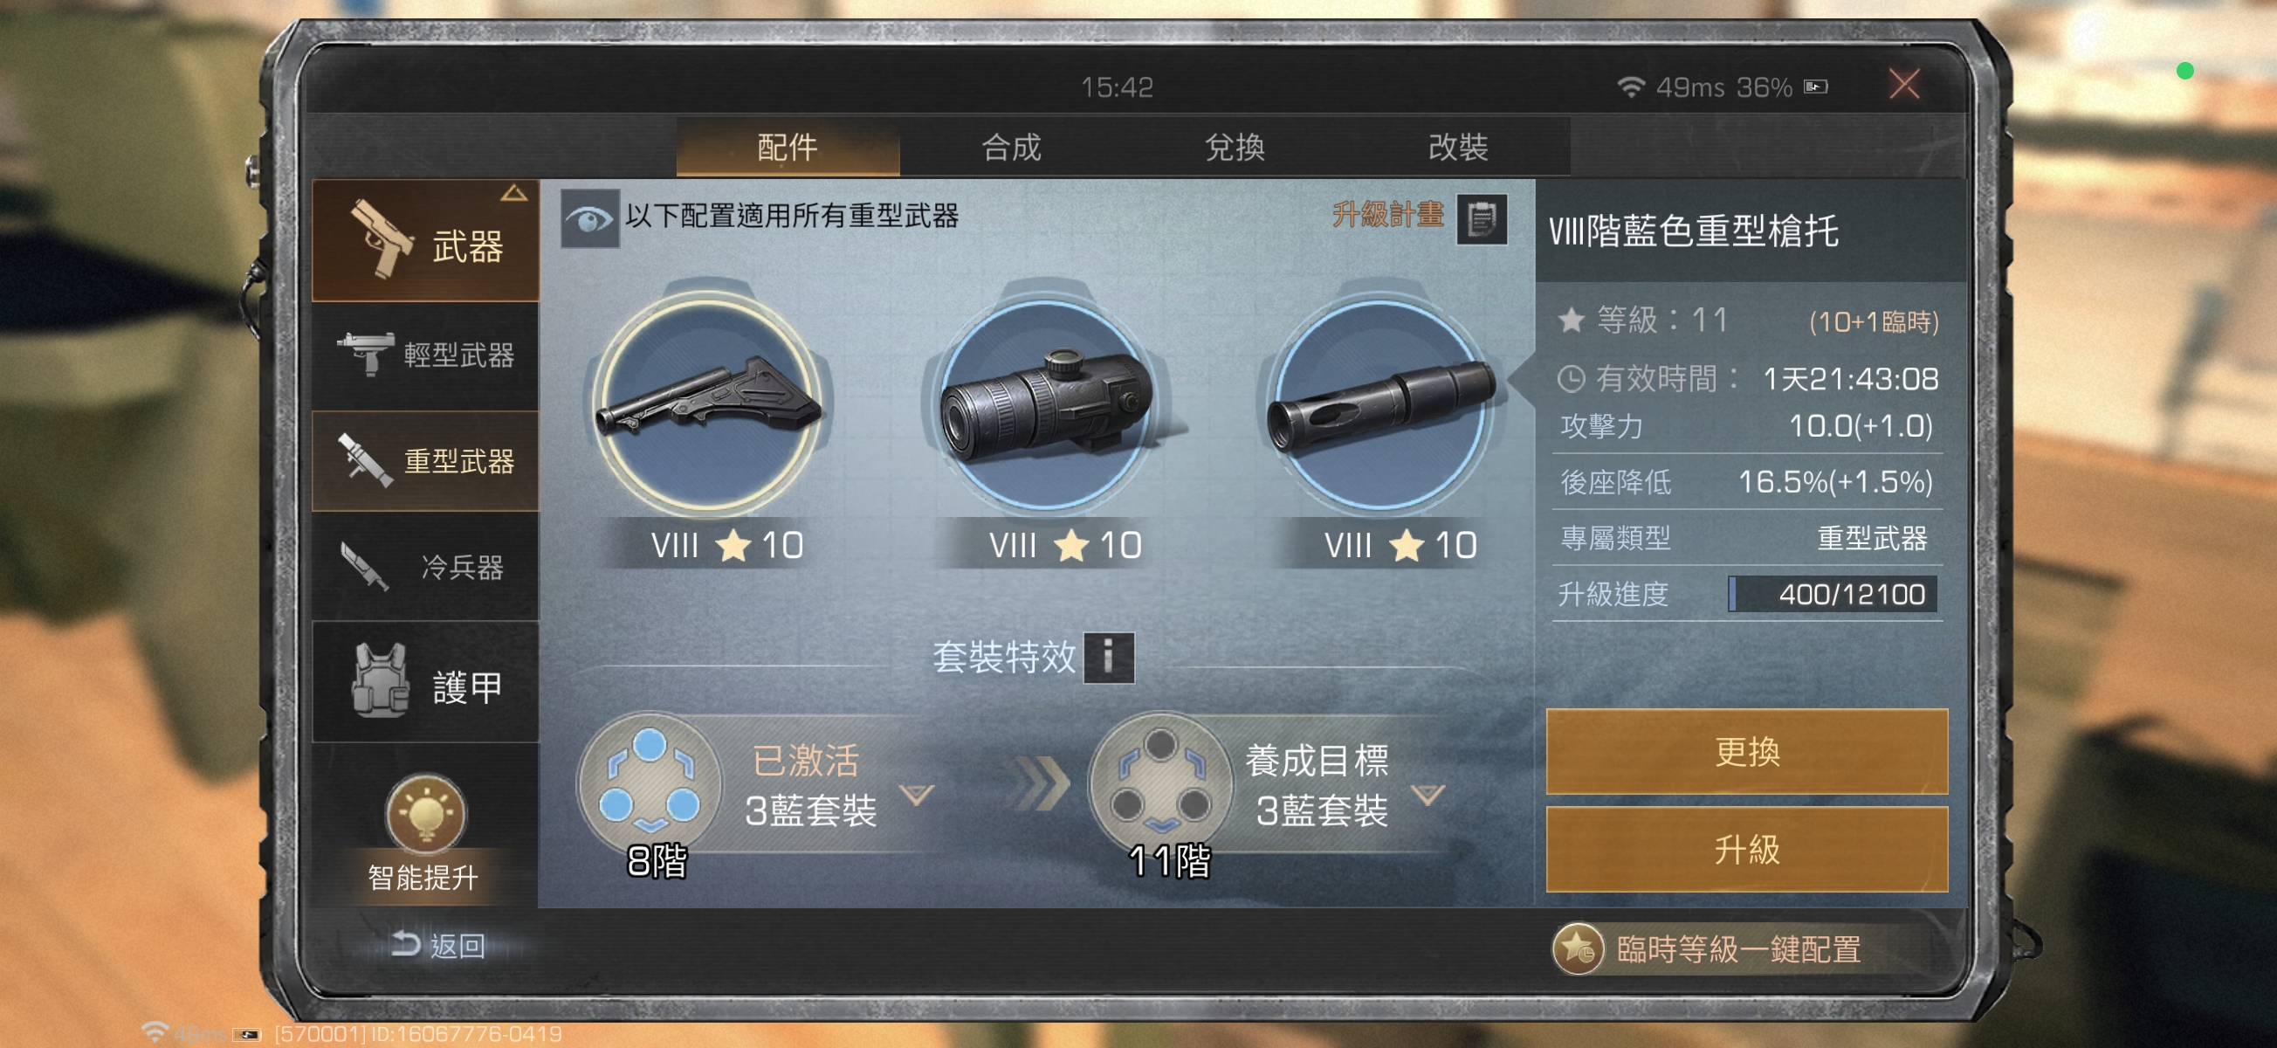Click the 臨時等級一鍵配置 star icon

coord(1578,949)
